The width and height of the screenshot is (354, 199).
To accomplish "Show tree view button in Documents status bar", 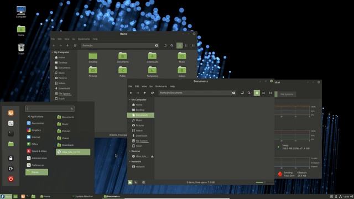I will coord(136,182).
